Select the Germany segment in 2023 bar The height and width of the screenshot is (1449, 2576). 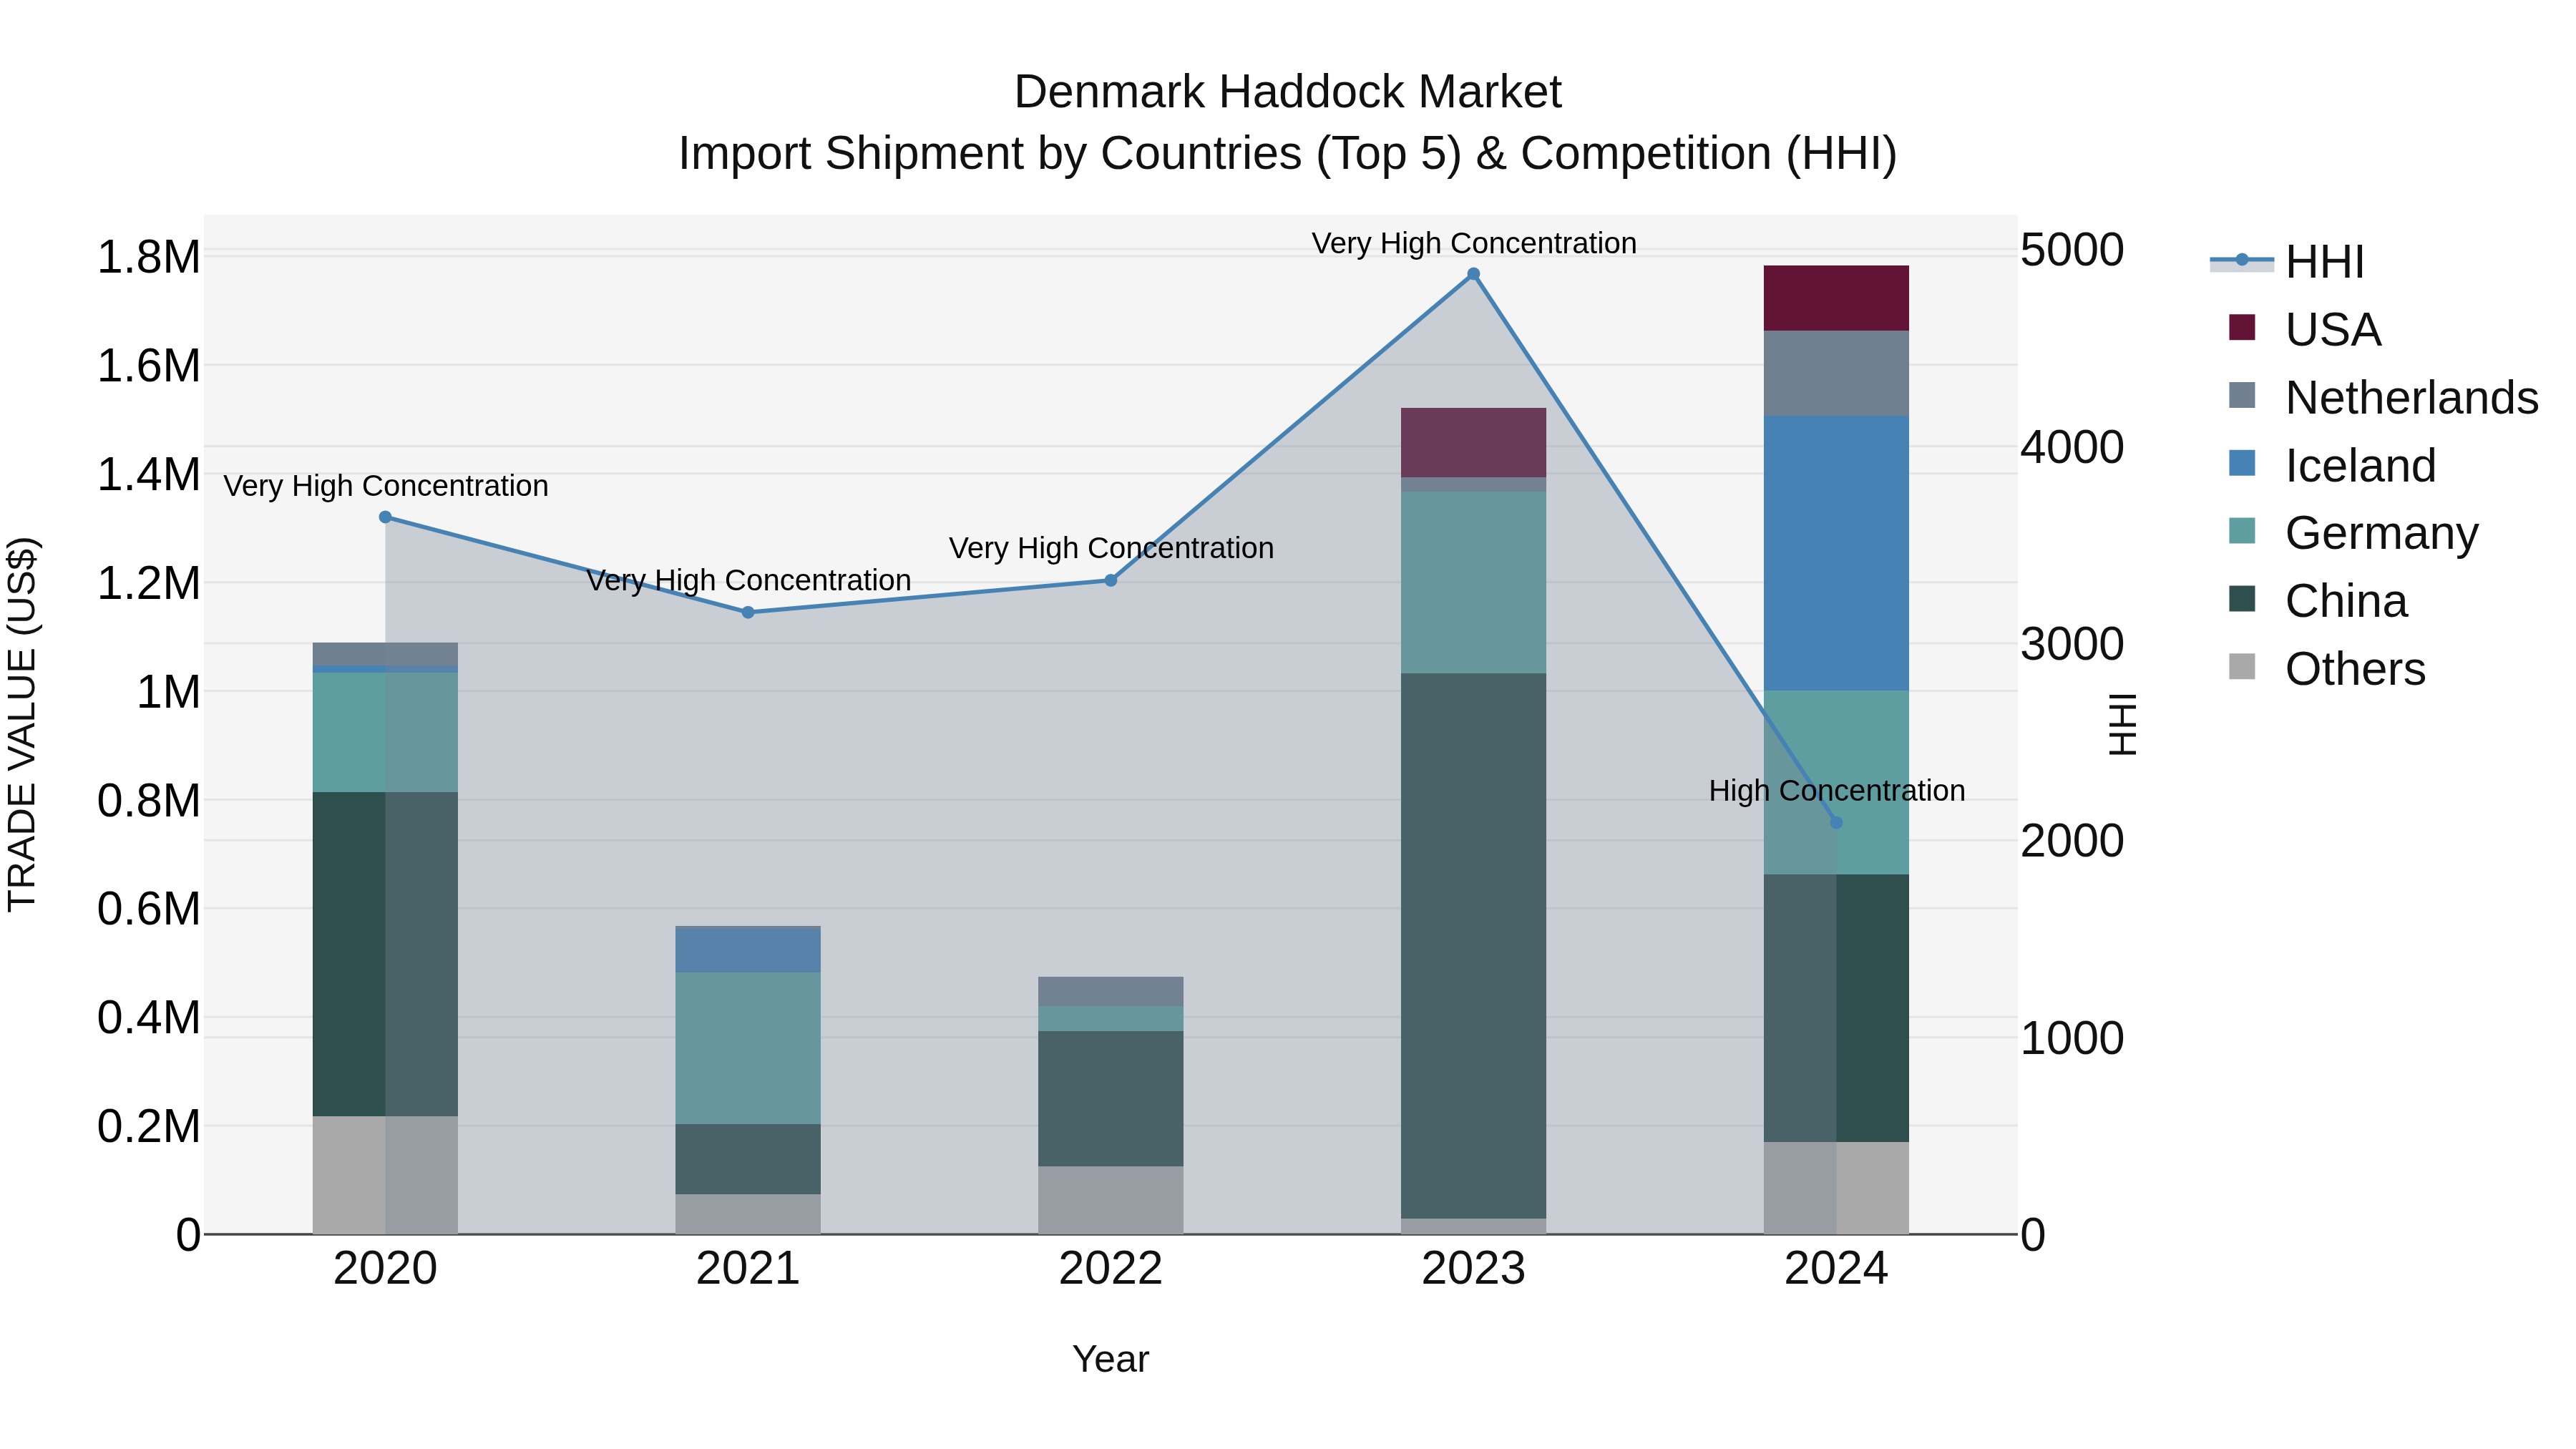point(1473,582)
